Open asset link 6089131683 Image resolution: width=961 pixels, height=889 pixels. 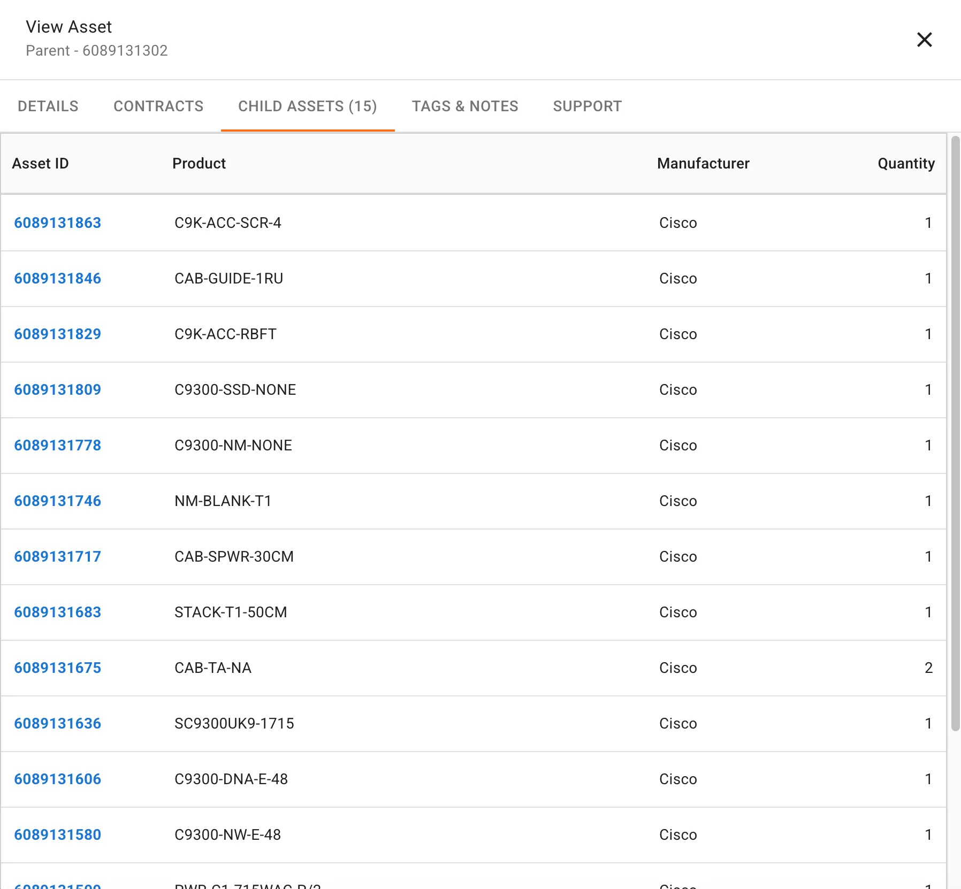tap(58, 612)
